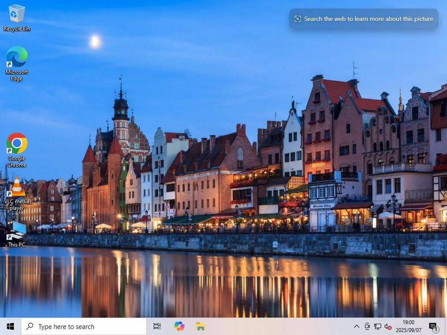Screen dimensions: 447x335
Task: Expand hidden system tray icons
Action: [356, 326]
